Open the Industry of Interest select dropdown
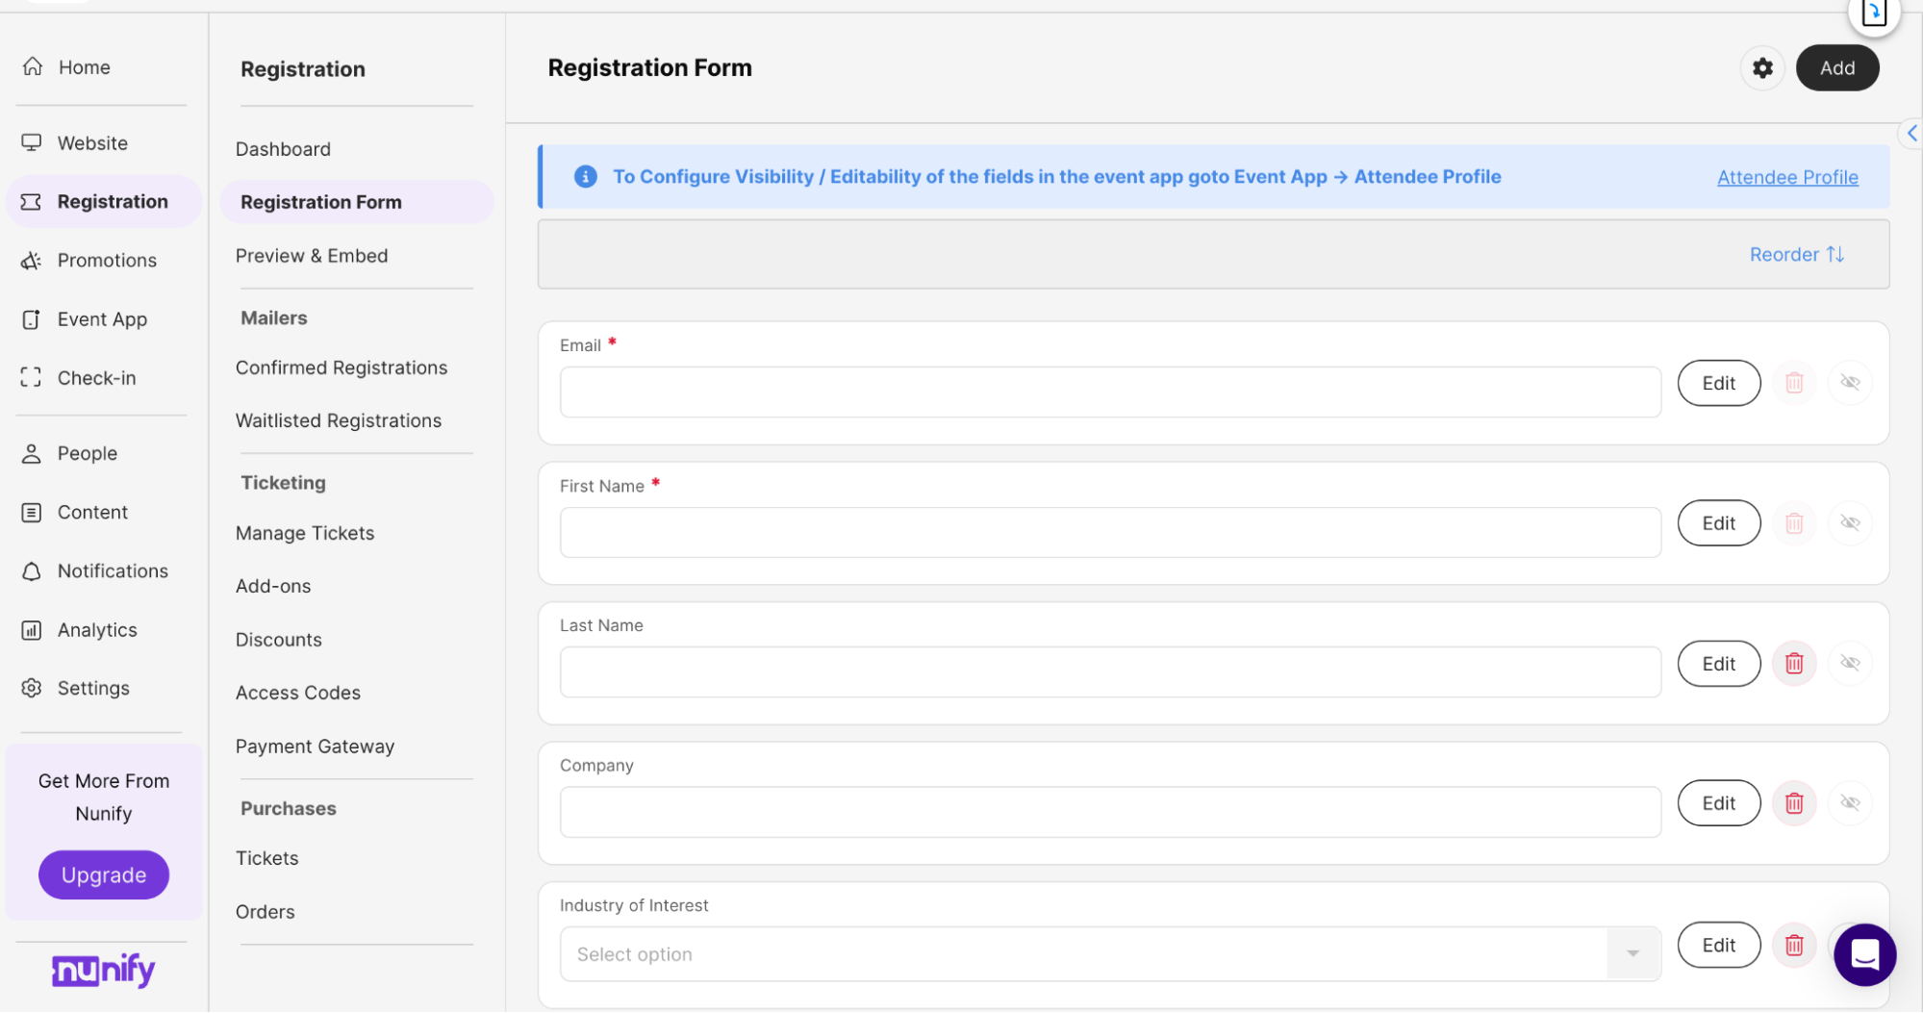The width and height of the screenshot is (1923, 1013). 1110,954
